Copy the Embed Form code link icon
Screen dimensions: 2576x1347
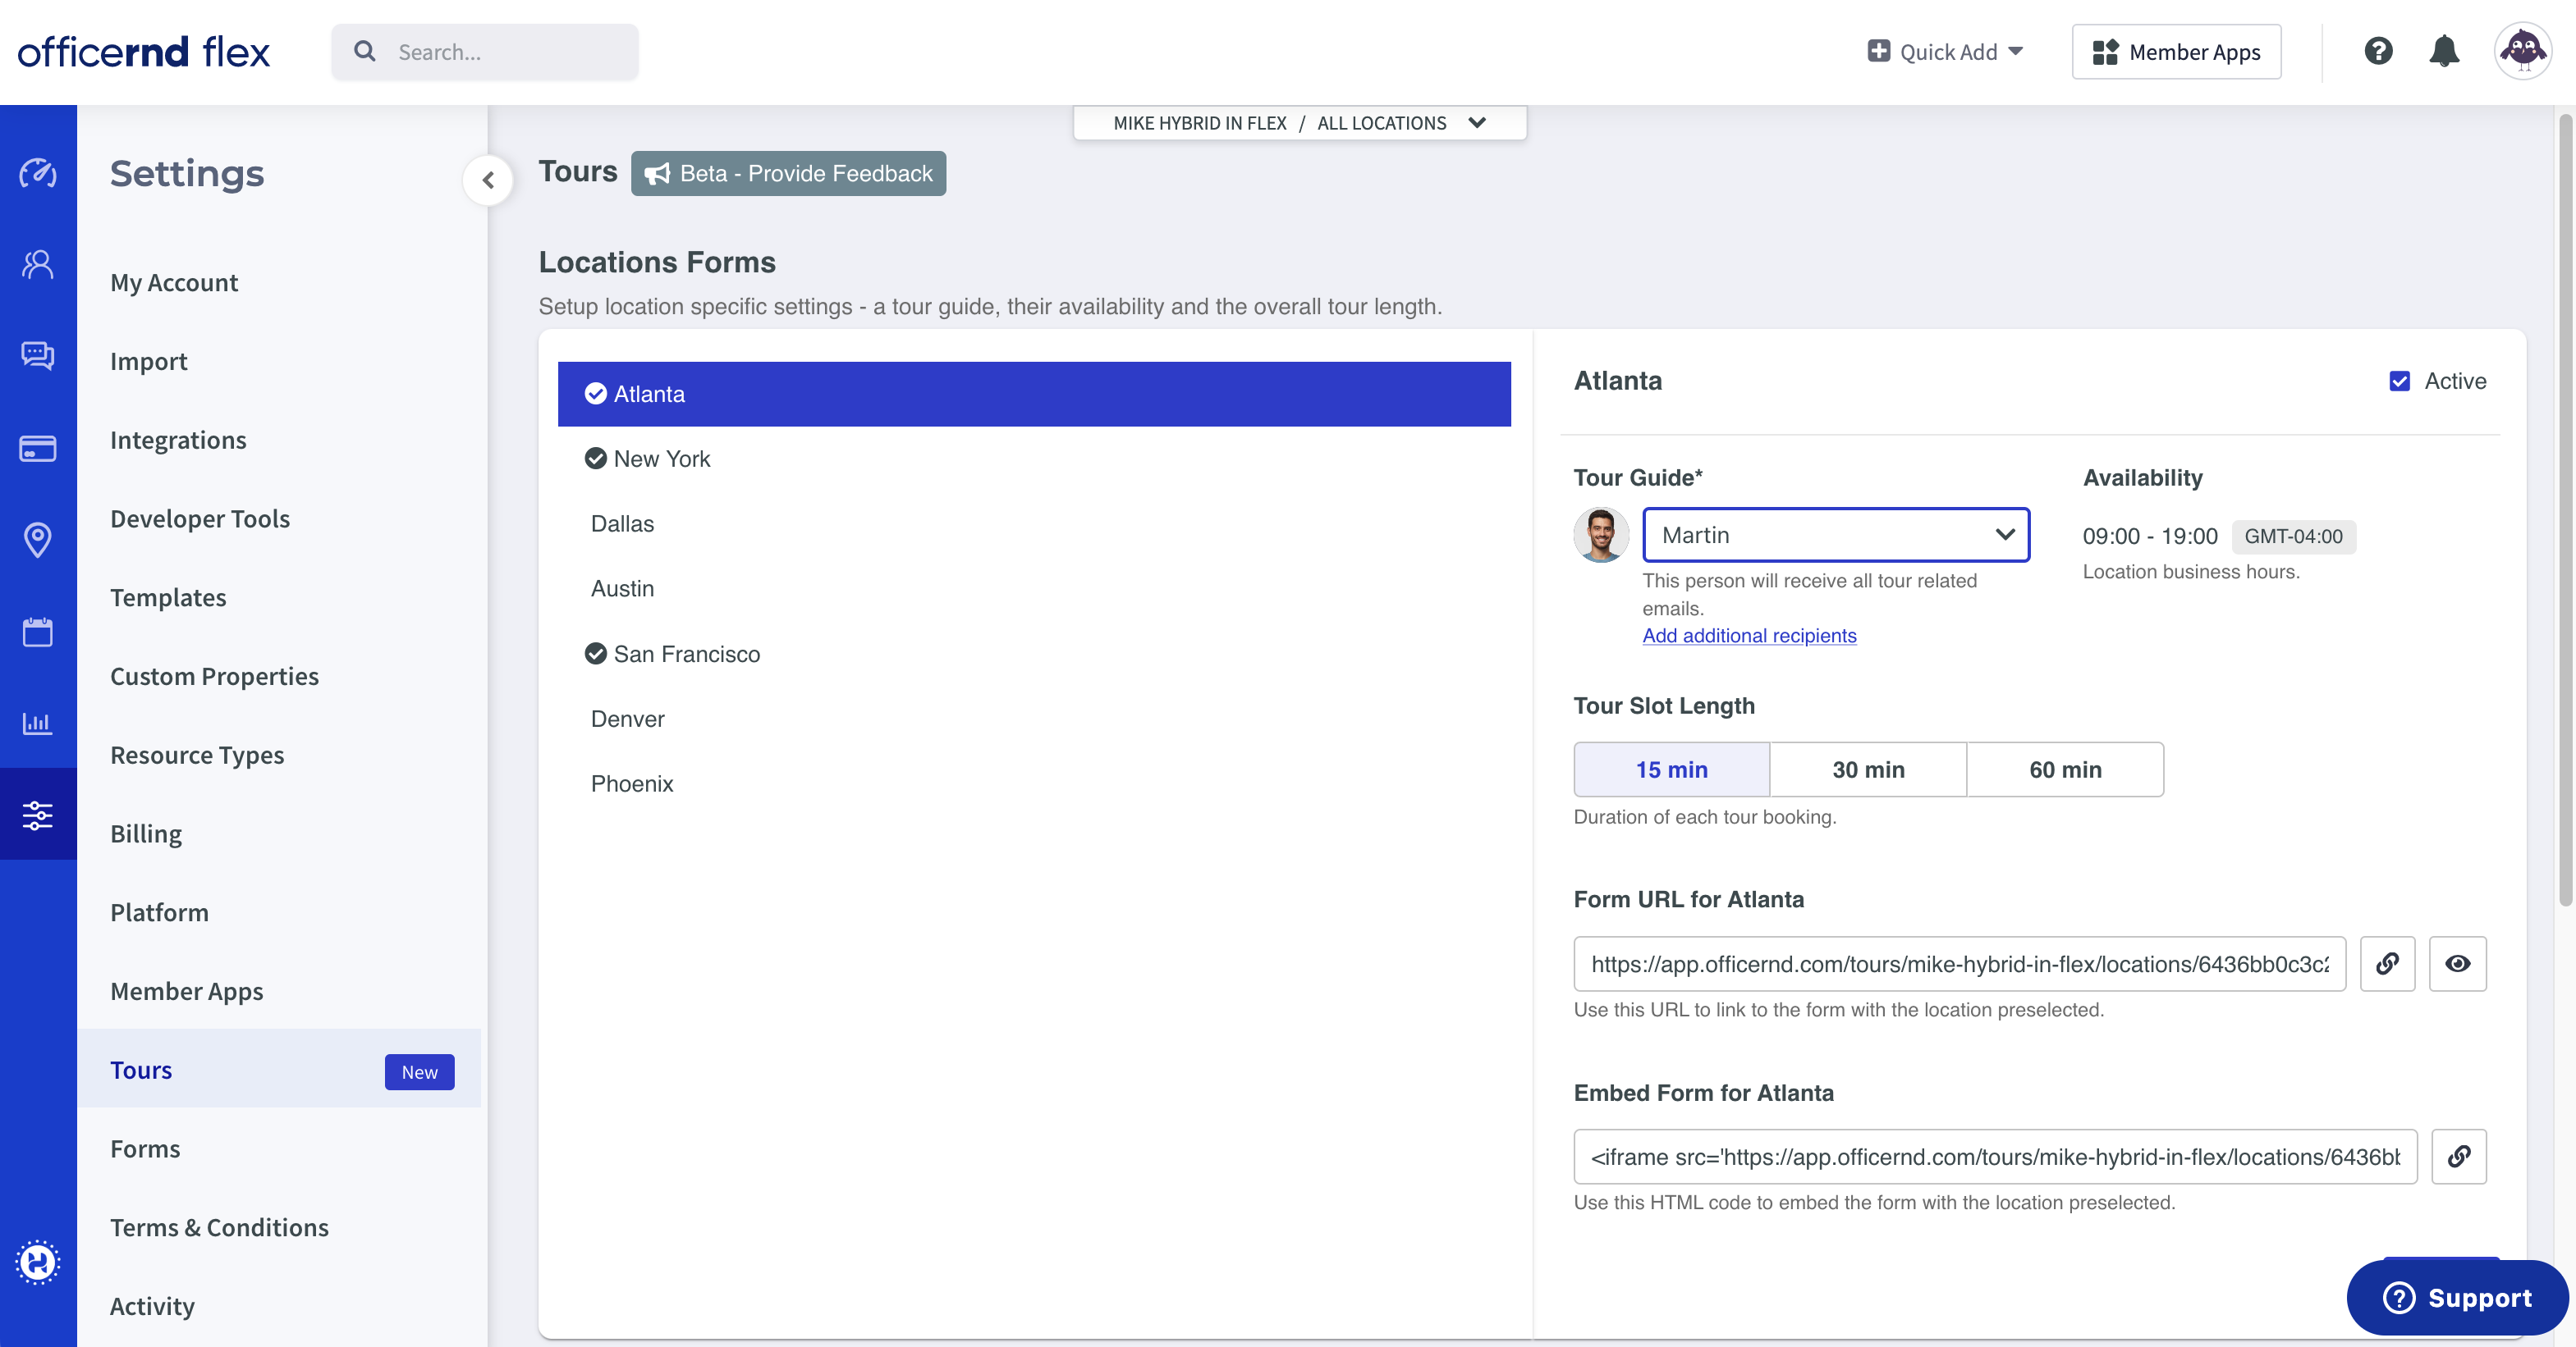[2458, 1156]
